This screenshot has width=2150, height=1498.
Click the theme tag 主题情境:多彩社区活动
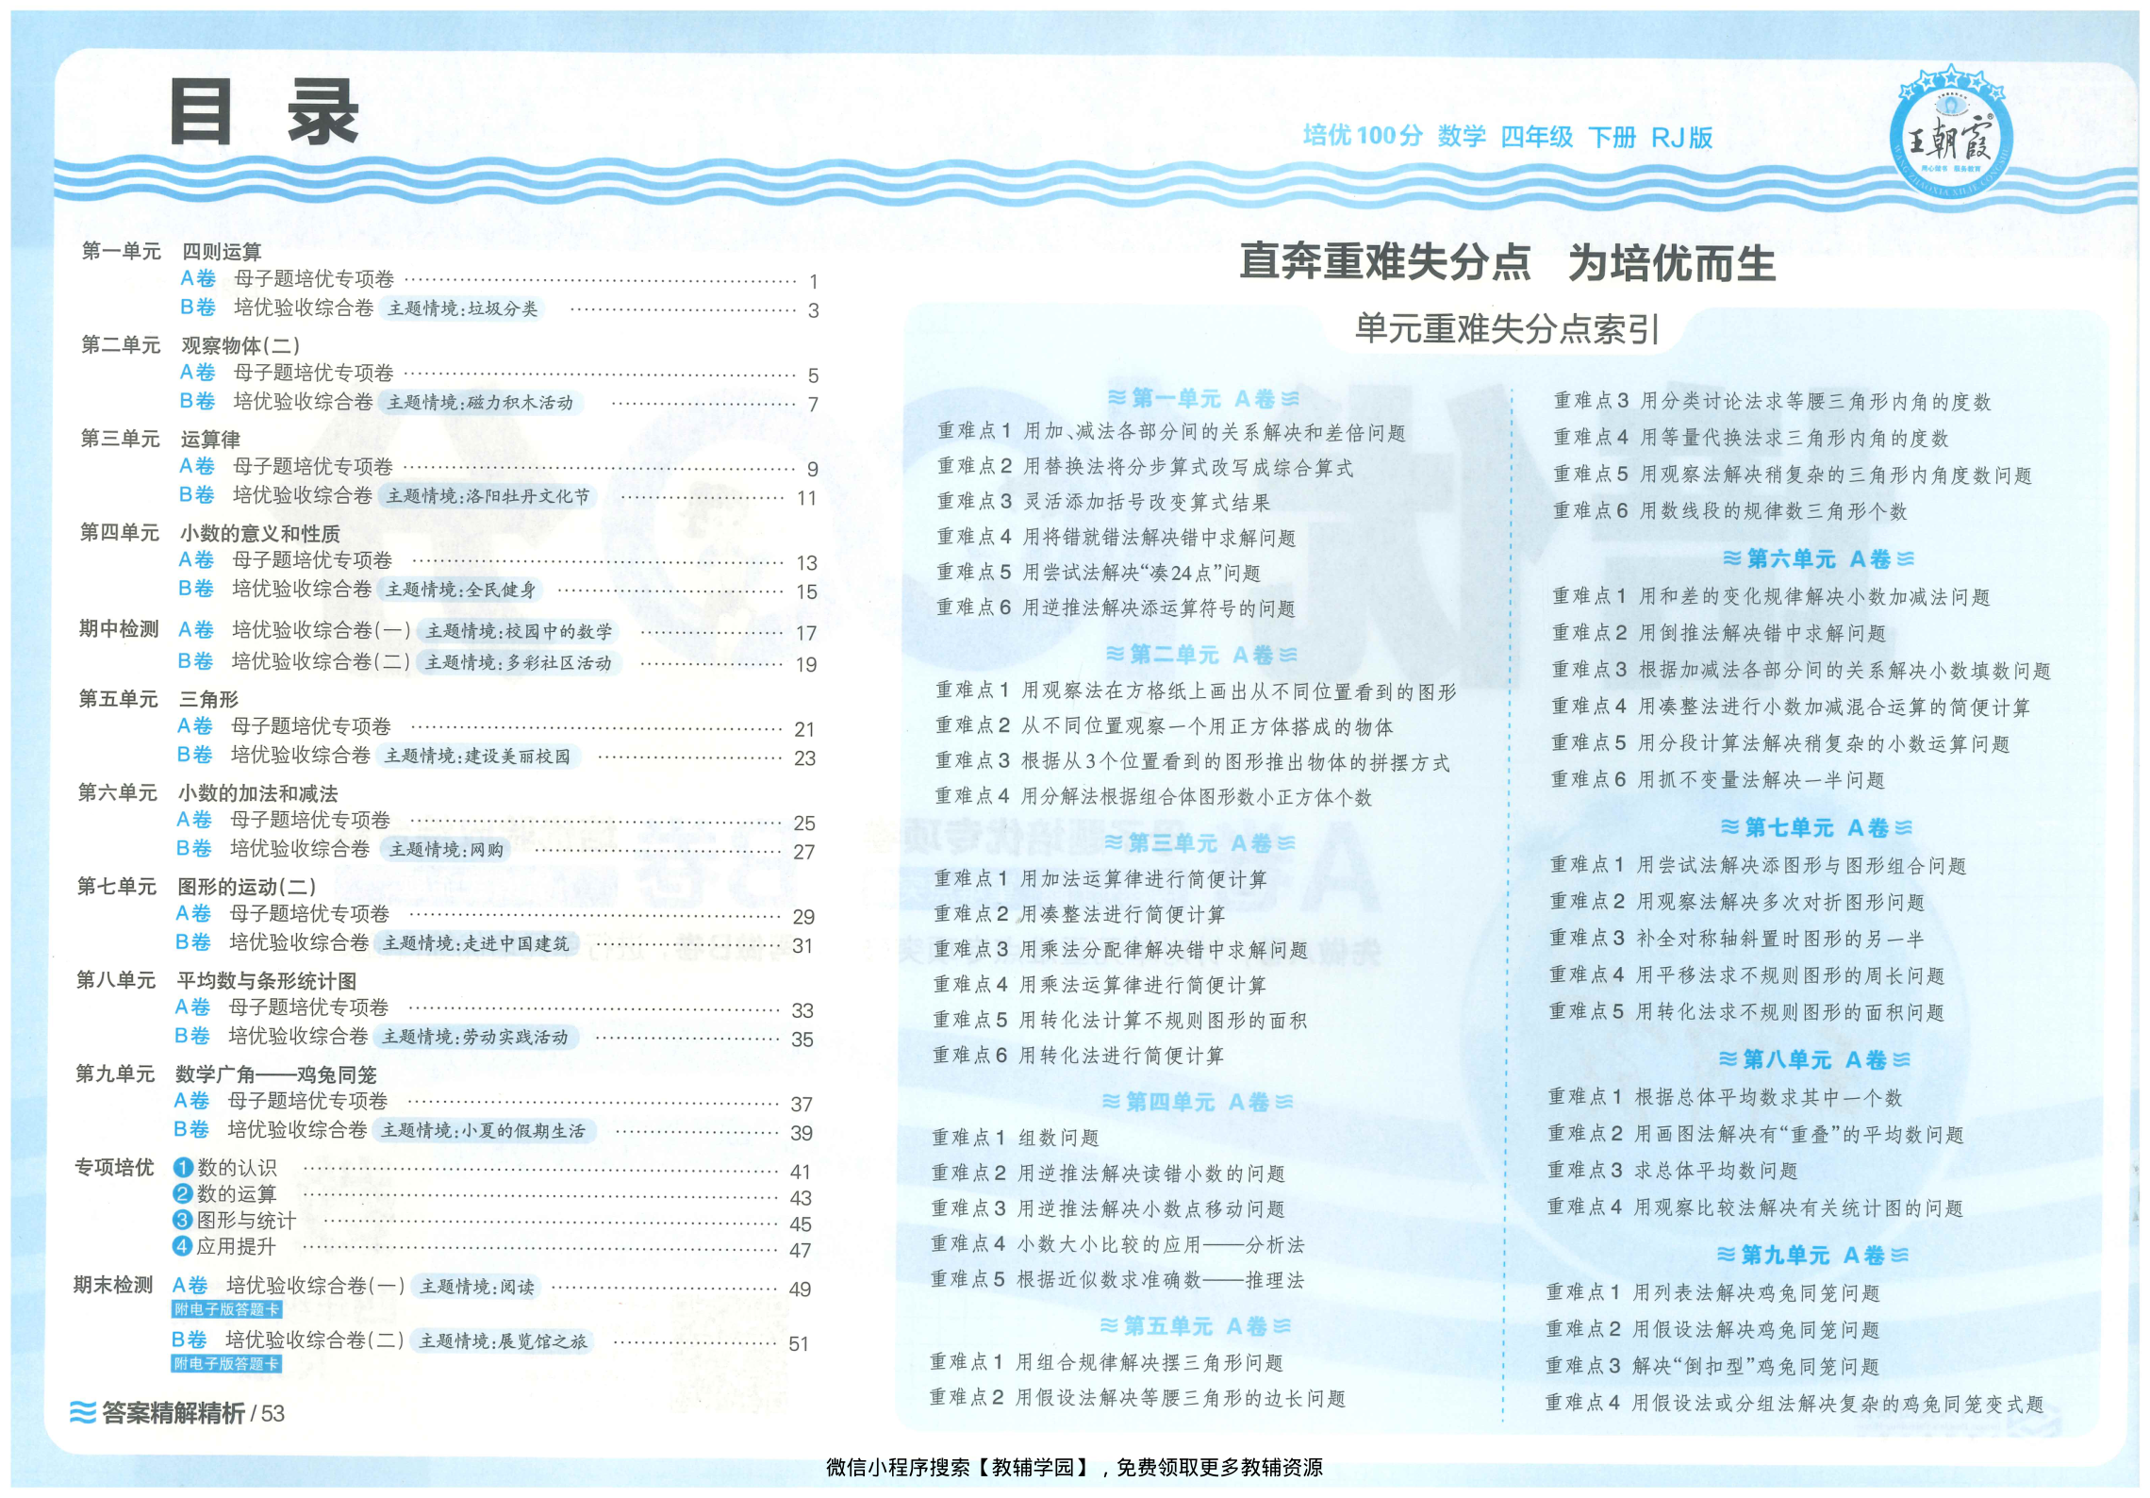pyautogui.click(x=519, y=662)
